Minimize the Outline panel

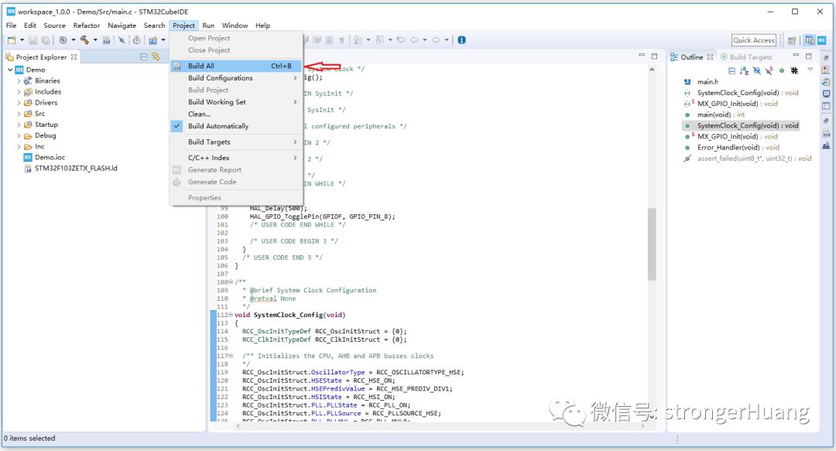(796, 55)
